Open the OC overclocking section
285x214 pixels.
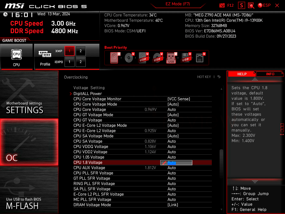(x=29, y=142)
